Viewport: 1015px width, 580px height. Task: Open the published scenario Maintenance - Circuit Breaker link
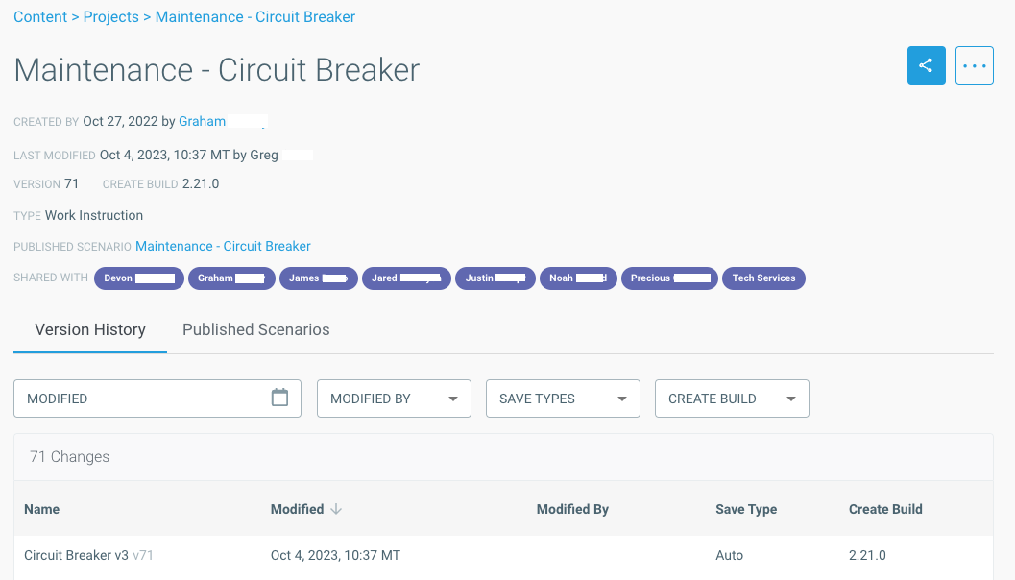click(x=223, y=247)
